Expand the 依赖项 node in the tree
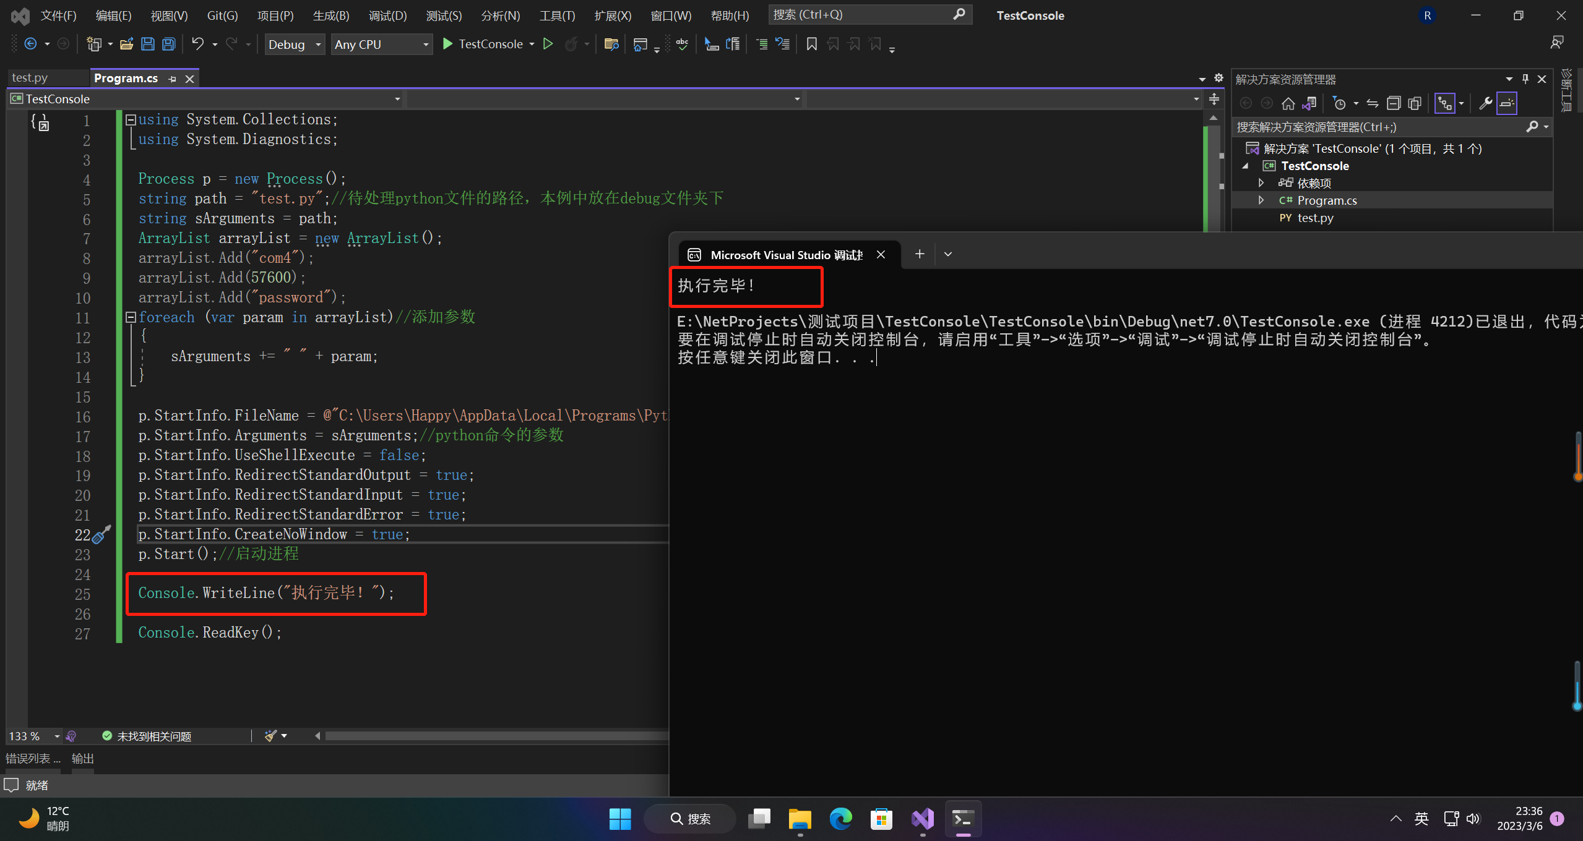The image size is (1583, 841). pyautogui.click(x=1261, y=183)
